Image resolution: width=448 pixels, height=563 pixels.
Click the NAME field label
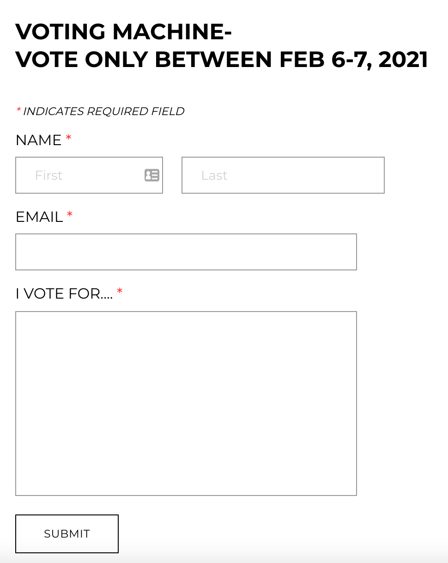pos(38,140)
